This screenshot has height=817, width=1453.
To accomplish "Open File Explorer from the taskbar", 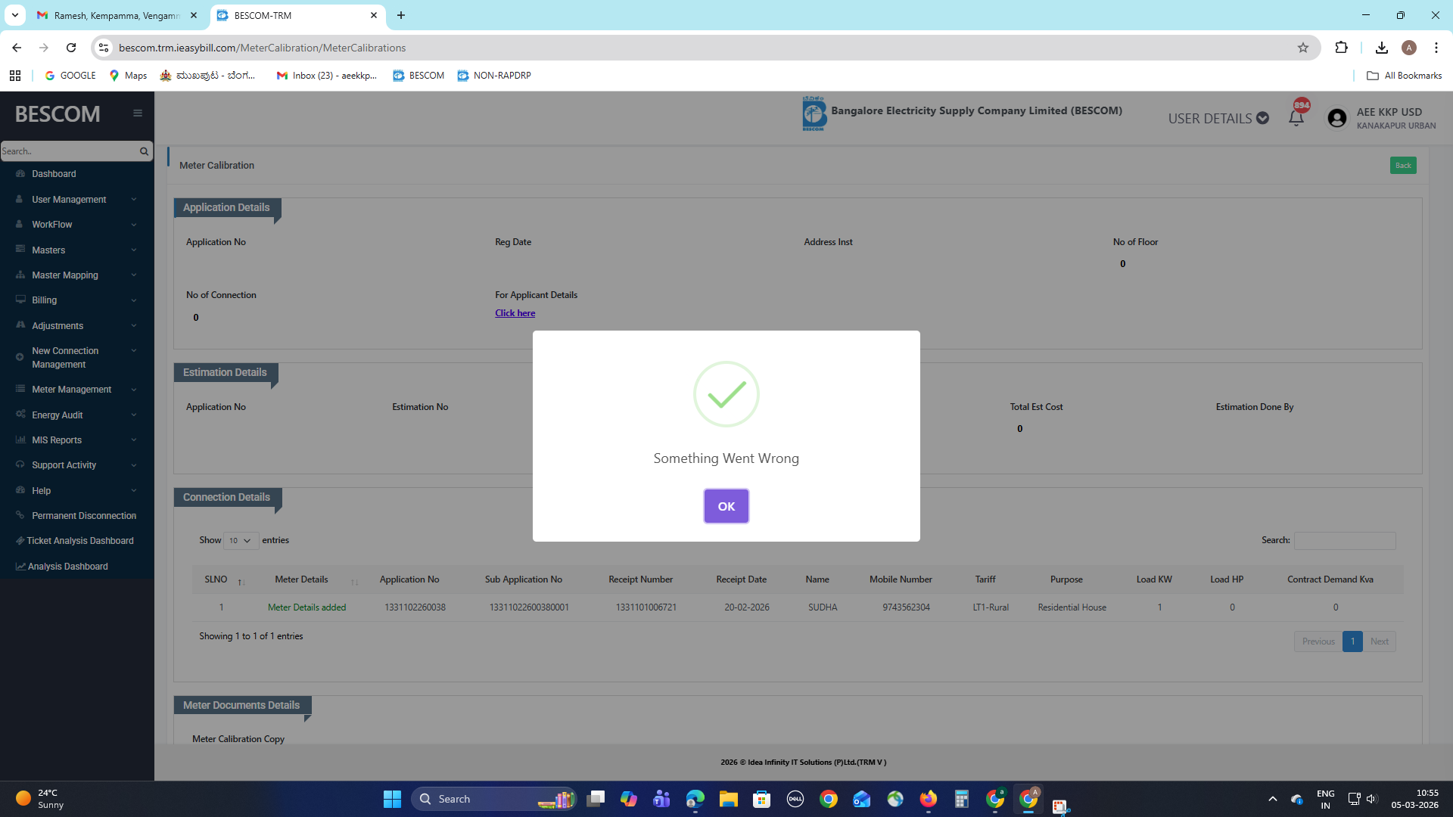I will (728, 799).
